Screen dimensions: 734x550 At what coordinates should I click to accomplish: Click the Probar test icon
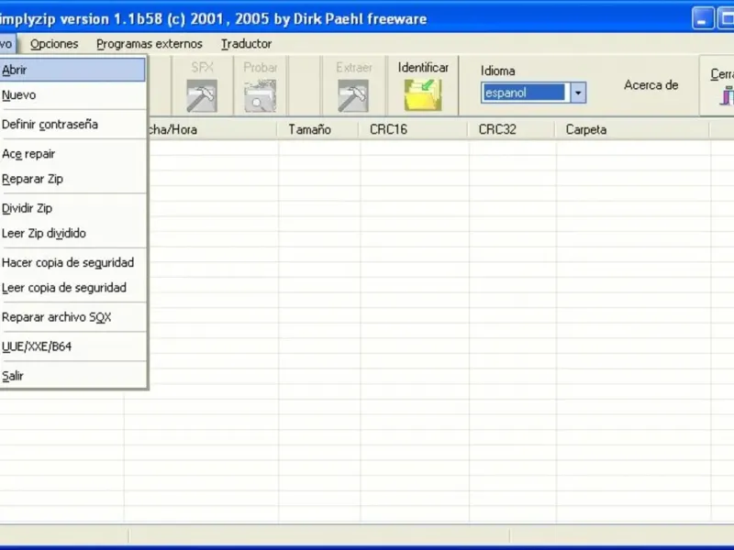coord(261,96)
